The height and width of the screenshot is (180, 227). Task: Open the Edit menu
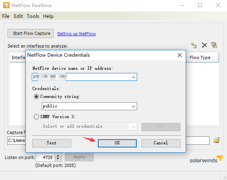(x=18, y=16)
